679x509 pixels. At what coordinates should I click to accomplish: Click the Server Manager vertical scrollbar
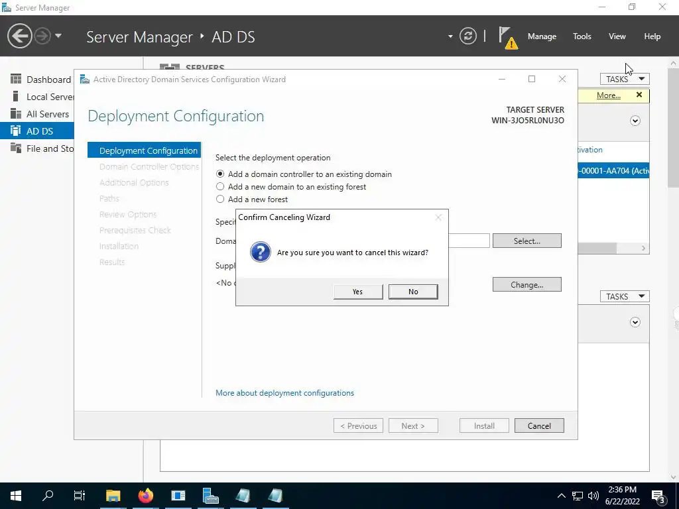pyautogui.click(x=674, y=128)
